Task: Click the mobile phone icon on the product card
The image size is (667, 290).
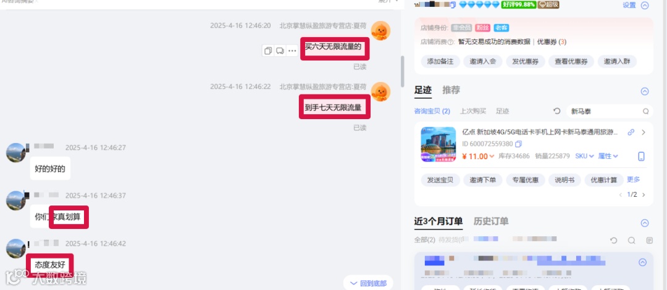Action: (641, 157)
